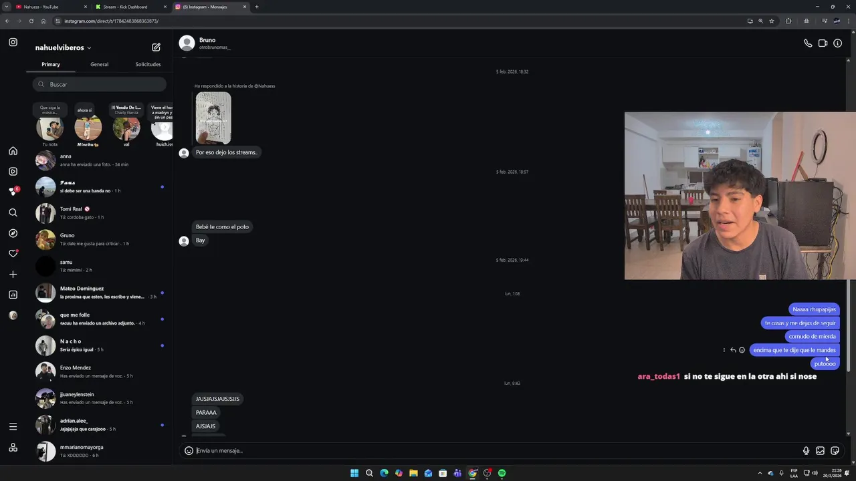Click the voice message microphone icon

point(806,450)
